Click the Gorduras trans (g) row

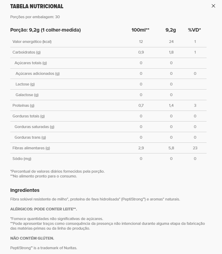108,137
